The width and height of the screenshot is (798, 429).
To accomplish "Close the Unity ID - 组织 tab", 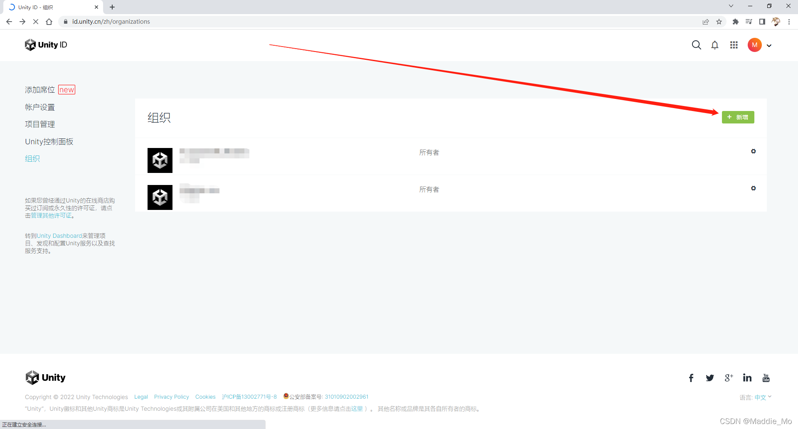I will (x=96, y=7).
